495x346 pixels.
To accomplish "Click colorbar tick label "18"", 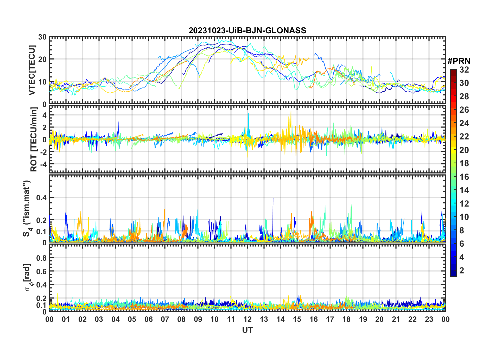I will point(464,163).
